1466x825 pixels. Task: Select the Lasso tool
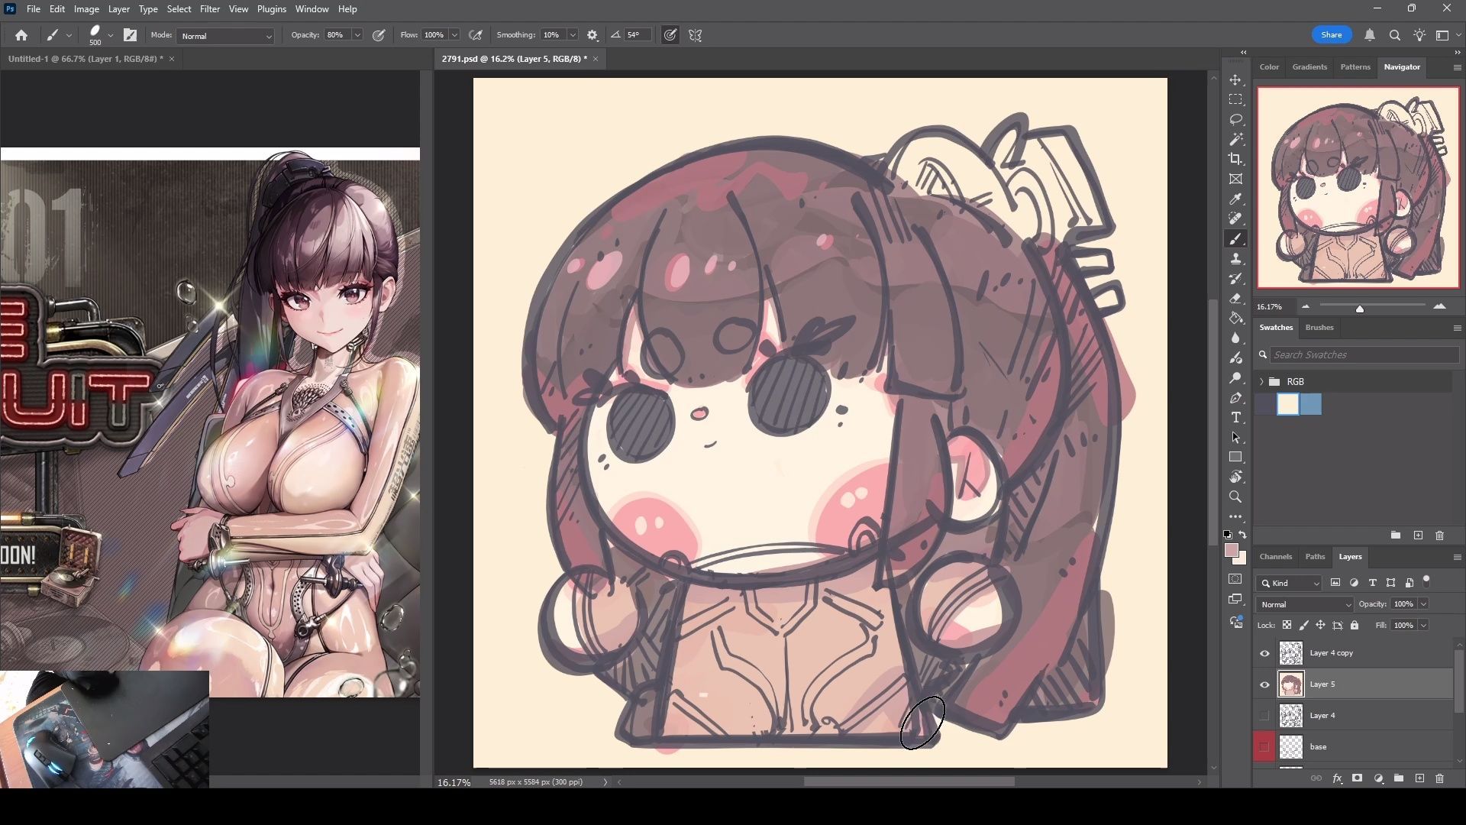coord(1235,120)
